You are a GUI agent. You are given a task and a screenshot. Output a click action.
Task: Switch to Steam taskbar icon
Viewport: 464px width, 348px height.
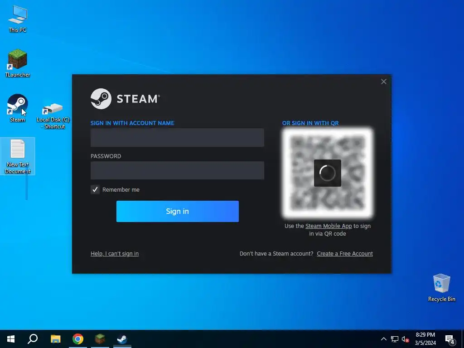click(122, 339)
